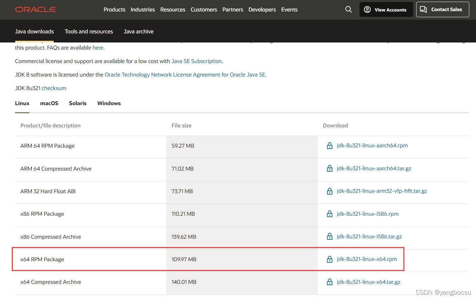Open Tools and resources section

pyautogui.click(x=89, y=31)
